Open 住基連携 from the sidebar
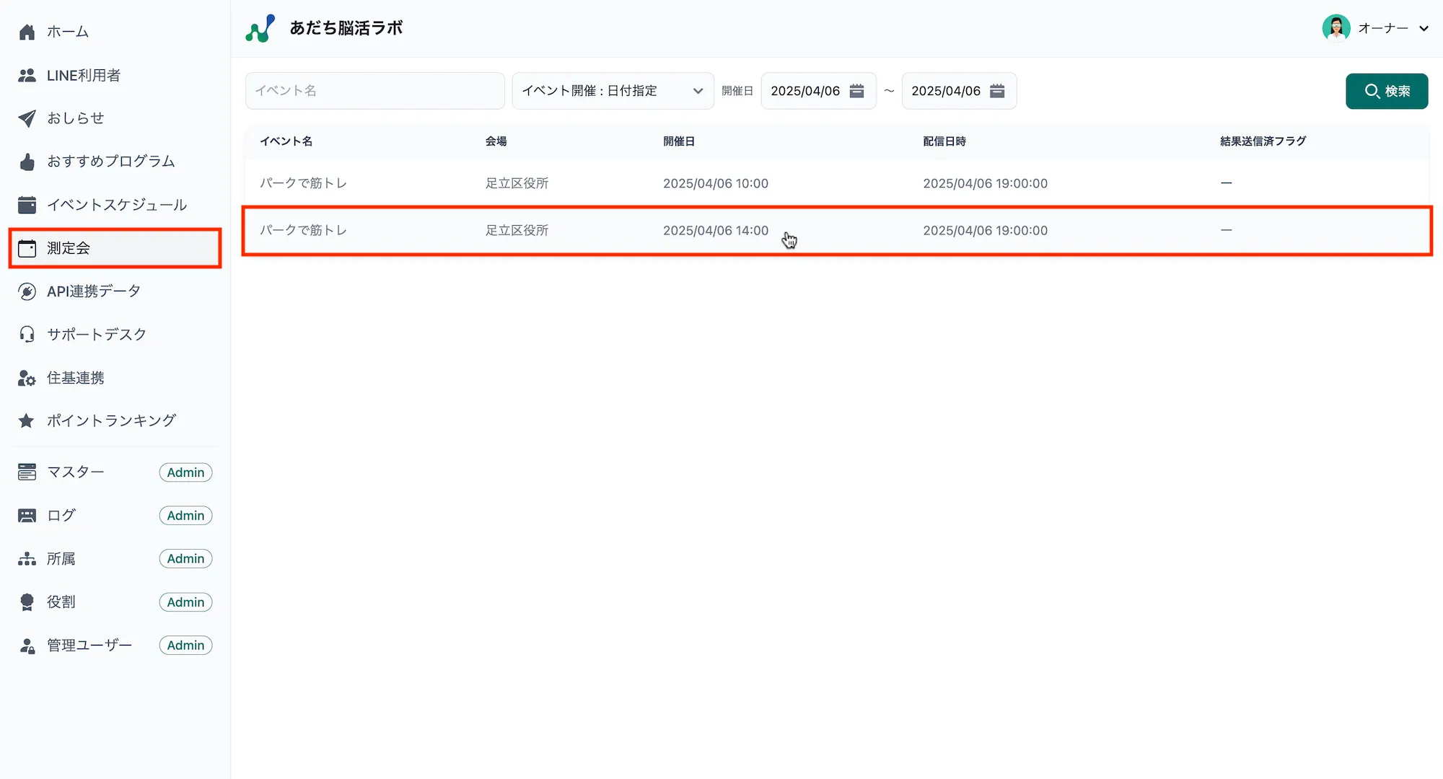 pyautogui.click(x=27, y=377)
